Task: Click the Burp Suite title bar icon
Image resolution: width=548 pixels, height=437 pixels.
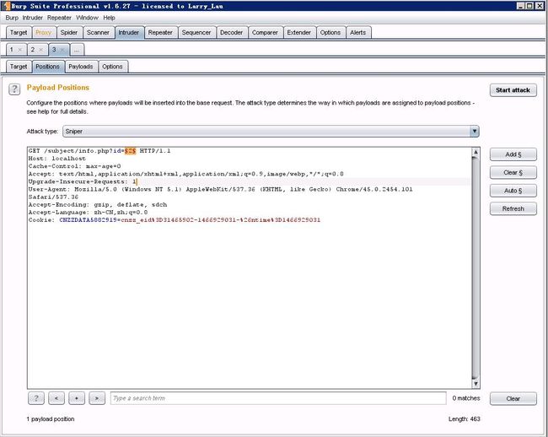Action: click(6, 6)
